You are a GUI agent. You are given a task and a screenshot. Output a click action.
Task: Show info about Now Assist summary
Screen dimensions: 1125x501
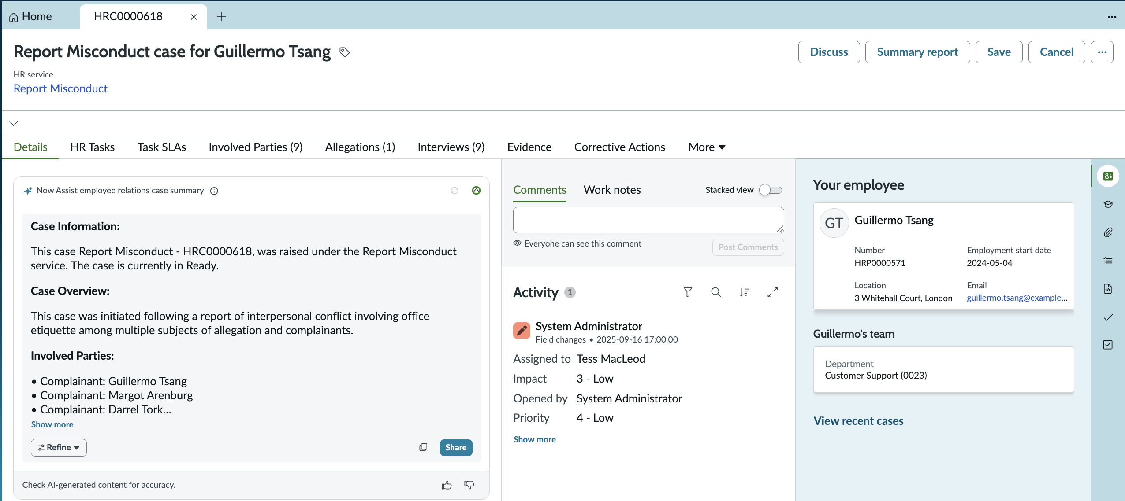click(214, 191)
